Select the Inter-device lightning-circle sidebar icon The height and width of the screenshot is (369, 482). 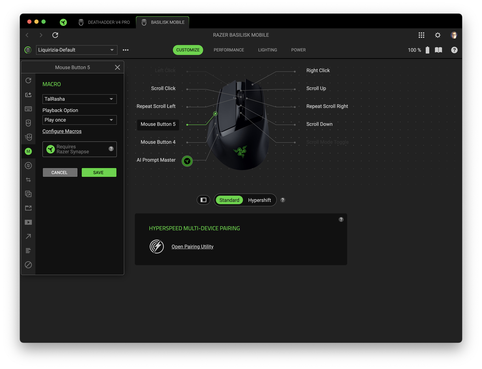(x=28, y=166)
